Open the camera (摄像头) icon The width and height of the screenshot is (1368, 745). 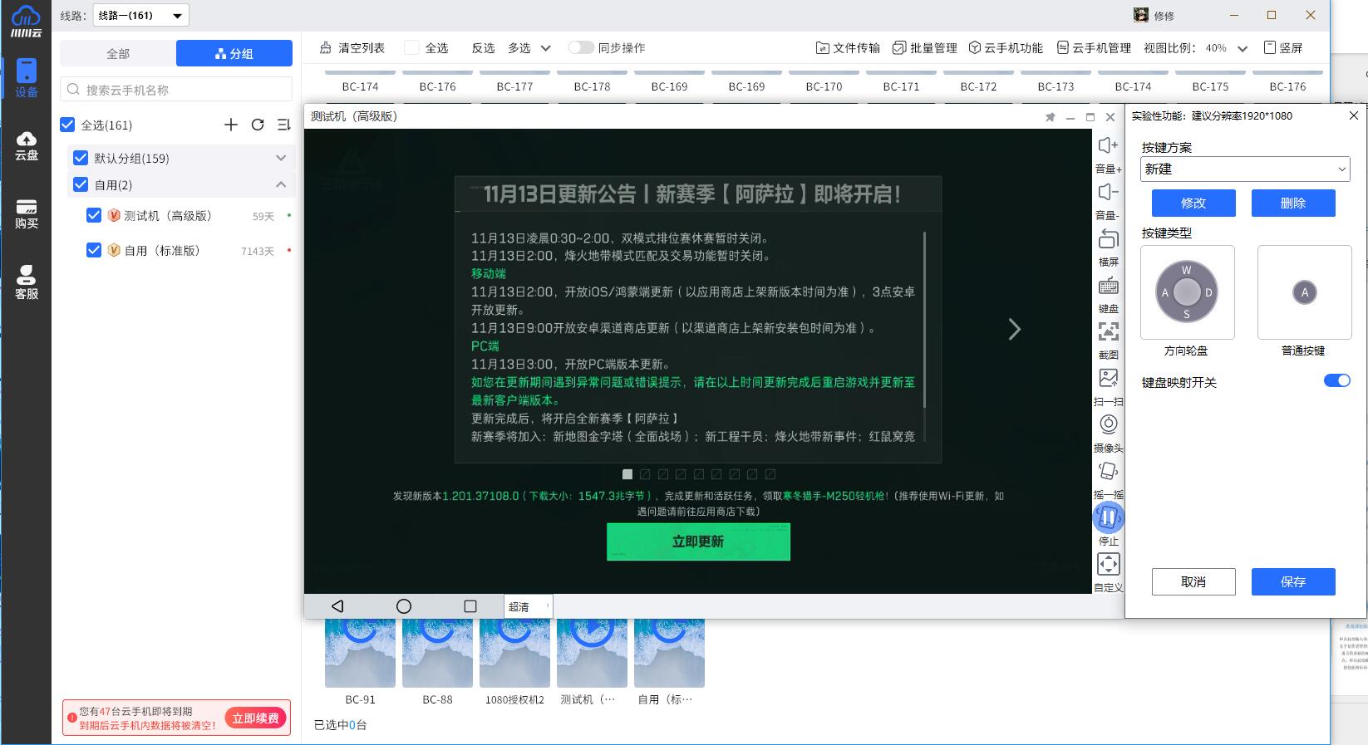click(x=1108, y=425)
